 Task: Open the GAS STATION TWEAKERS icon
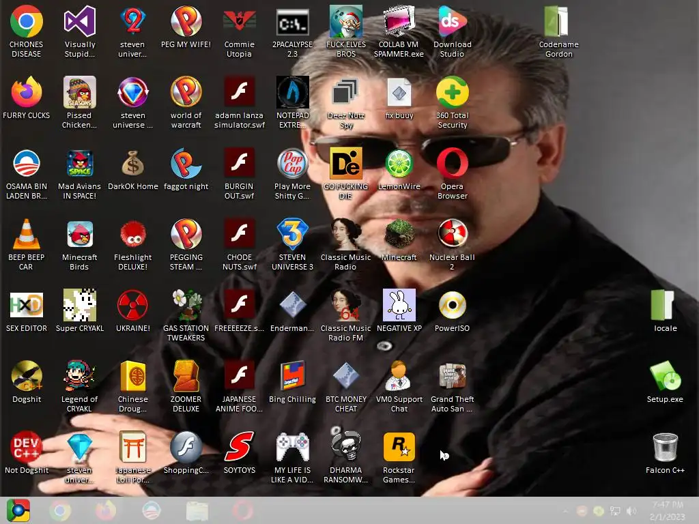[x=186, y=305]
